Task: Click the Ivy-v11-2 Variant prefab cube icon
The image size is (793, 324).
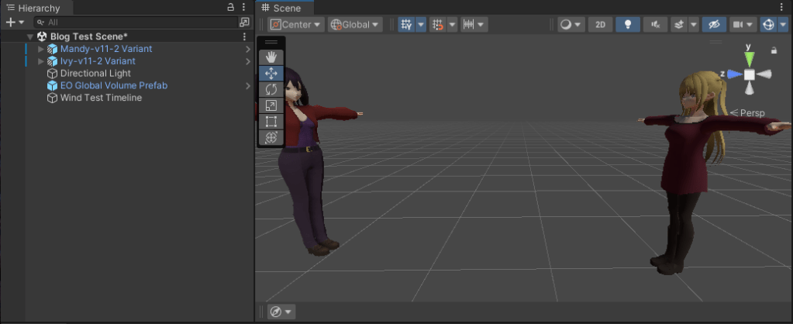Action: pos(52,61)
